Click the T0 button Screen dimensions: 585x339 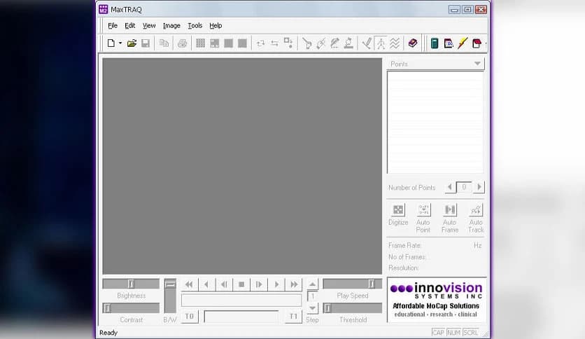coord(190,317)
